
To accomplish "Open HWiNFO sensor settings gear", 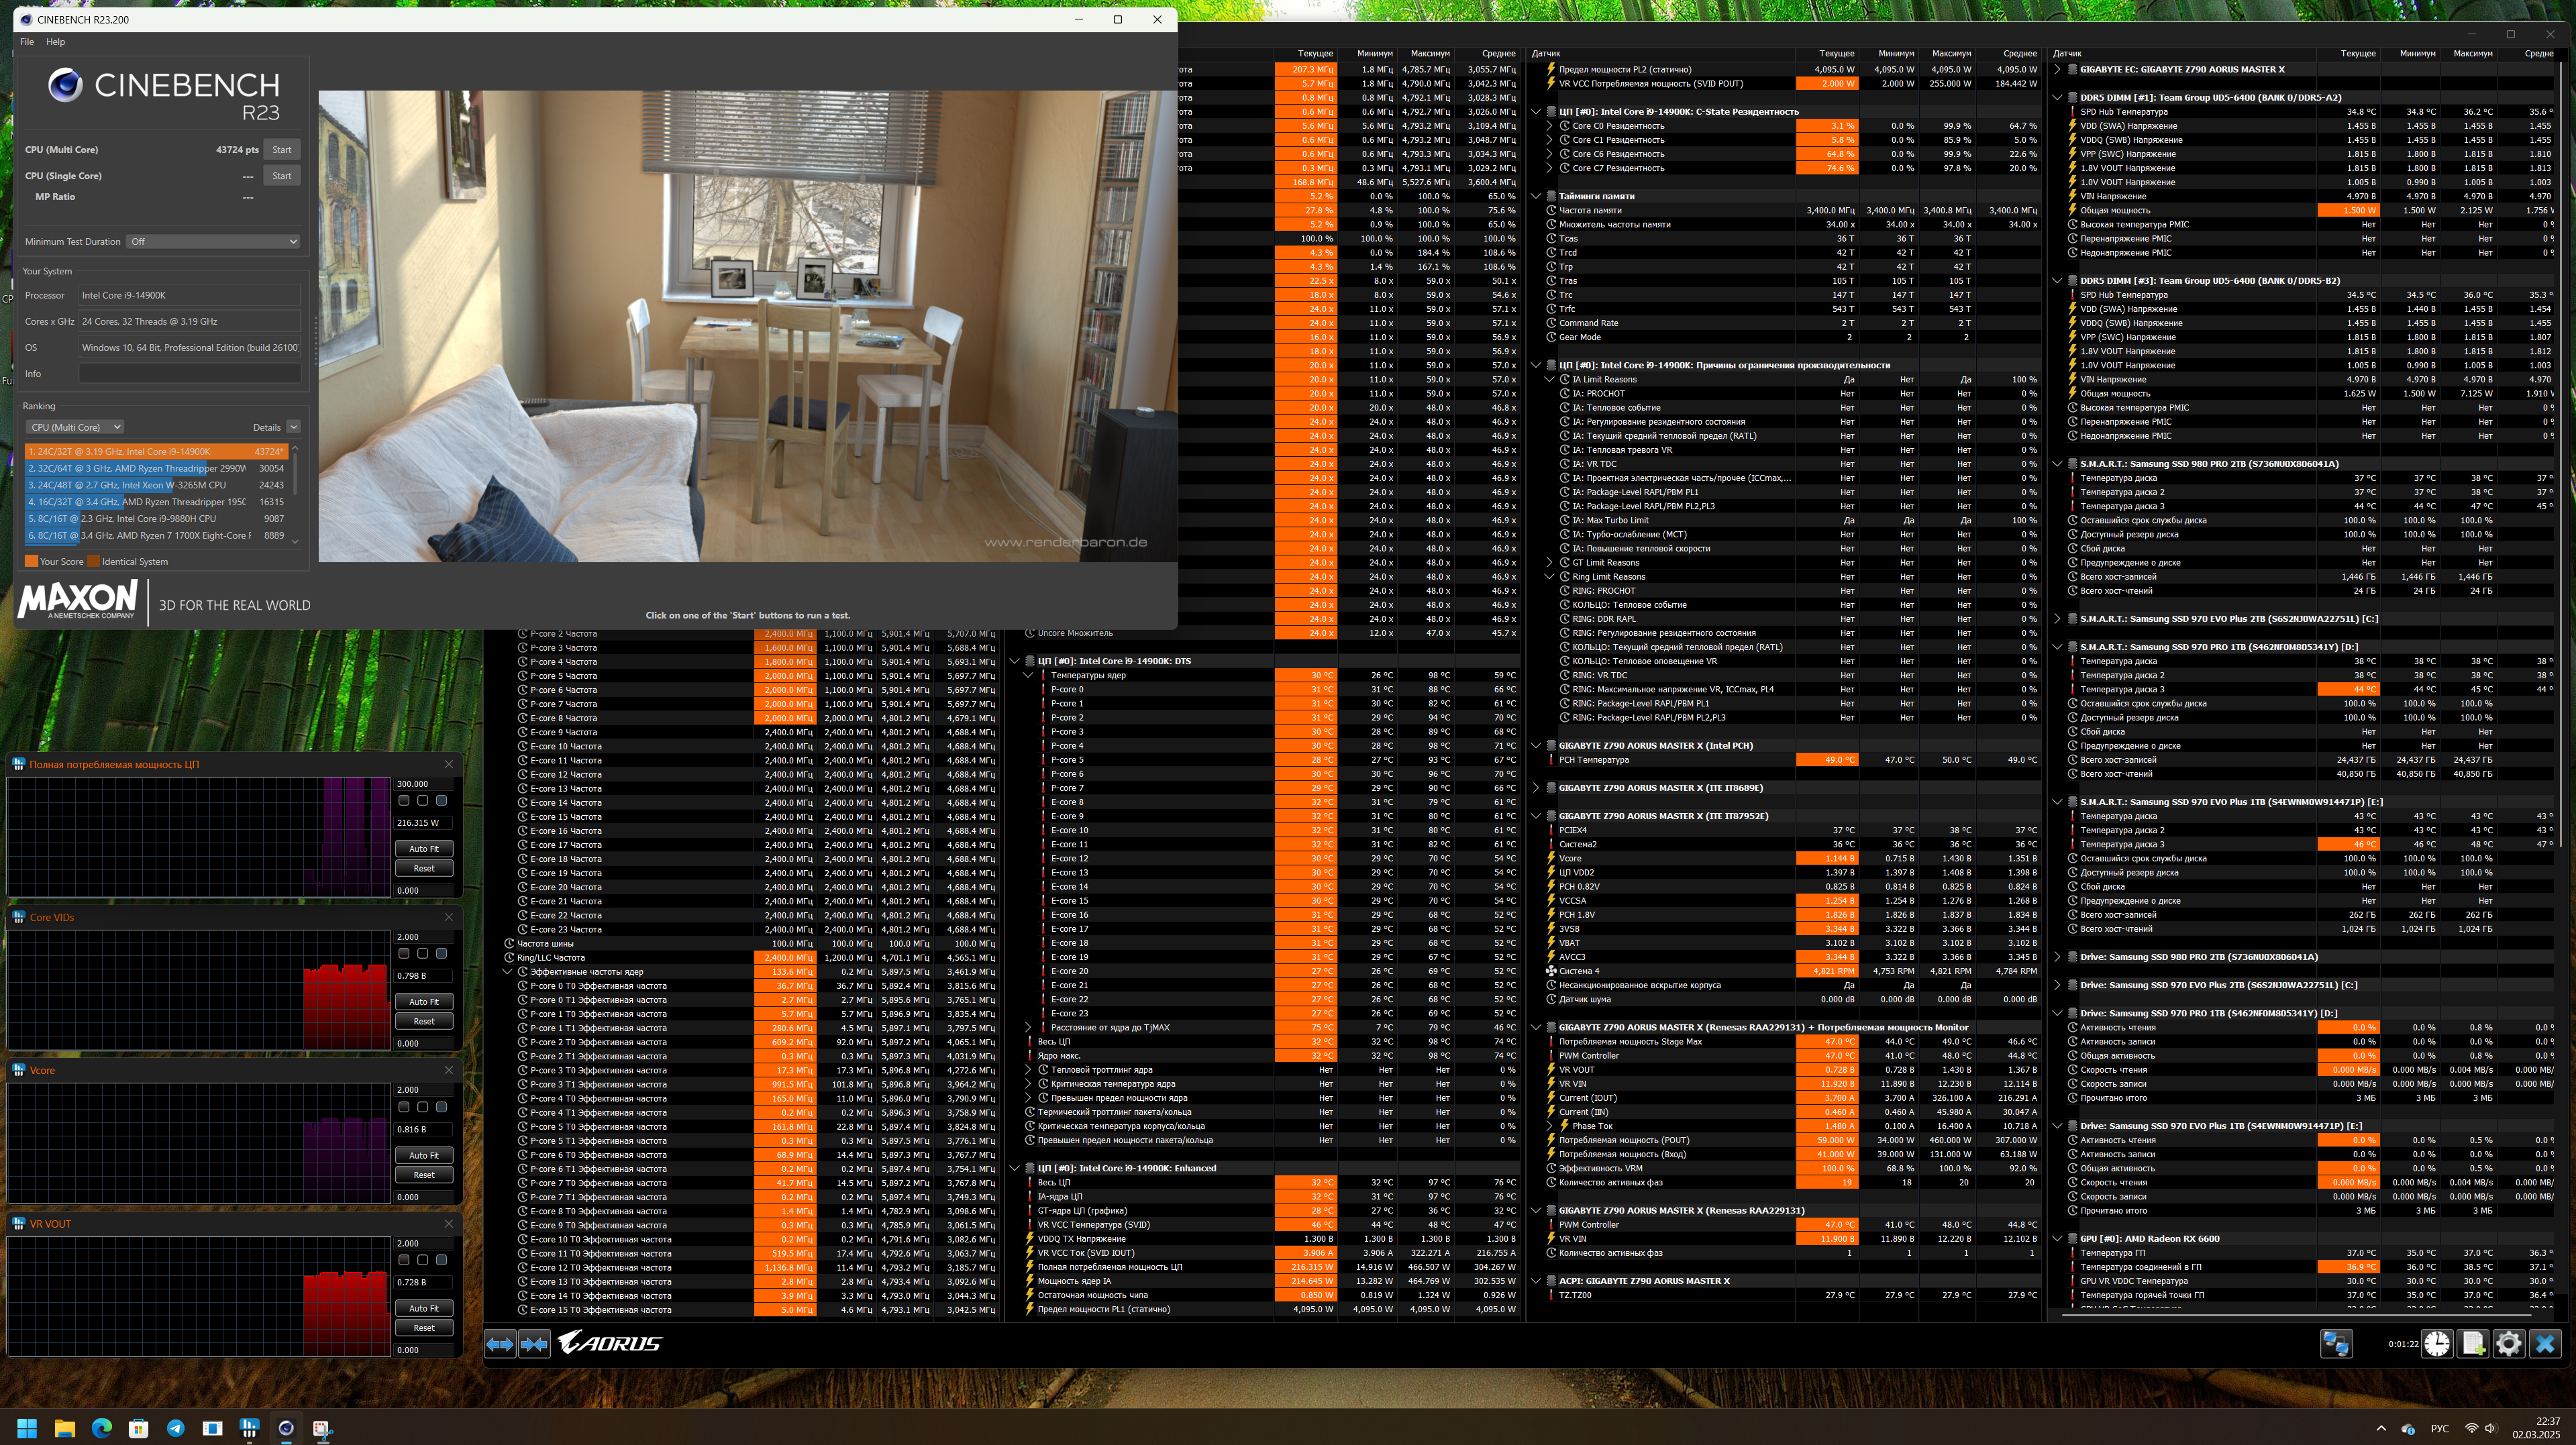I will tap(2508, 1344).
